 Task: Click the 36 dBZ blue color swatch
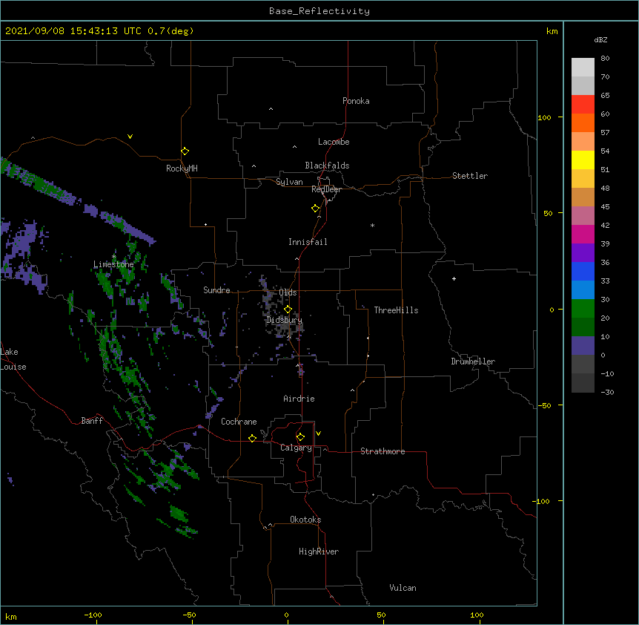tap(583, 271)
